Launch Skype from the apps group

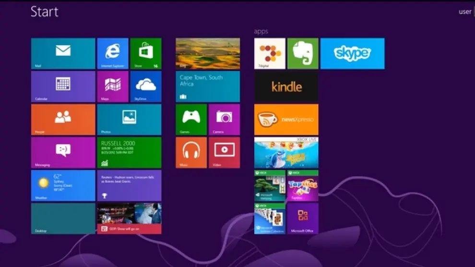click(352, 53)
